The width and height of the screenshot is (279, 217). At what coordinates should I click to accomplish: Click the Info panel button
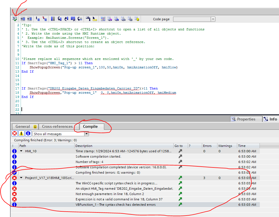click(270, 119)
